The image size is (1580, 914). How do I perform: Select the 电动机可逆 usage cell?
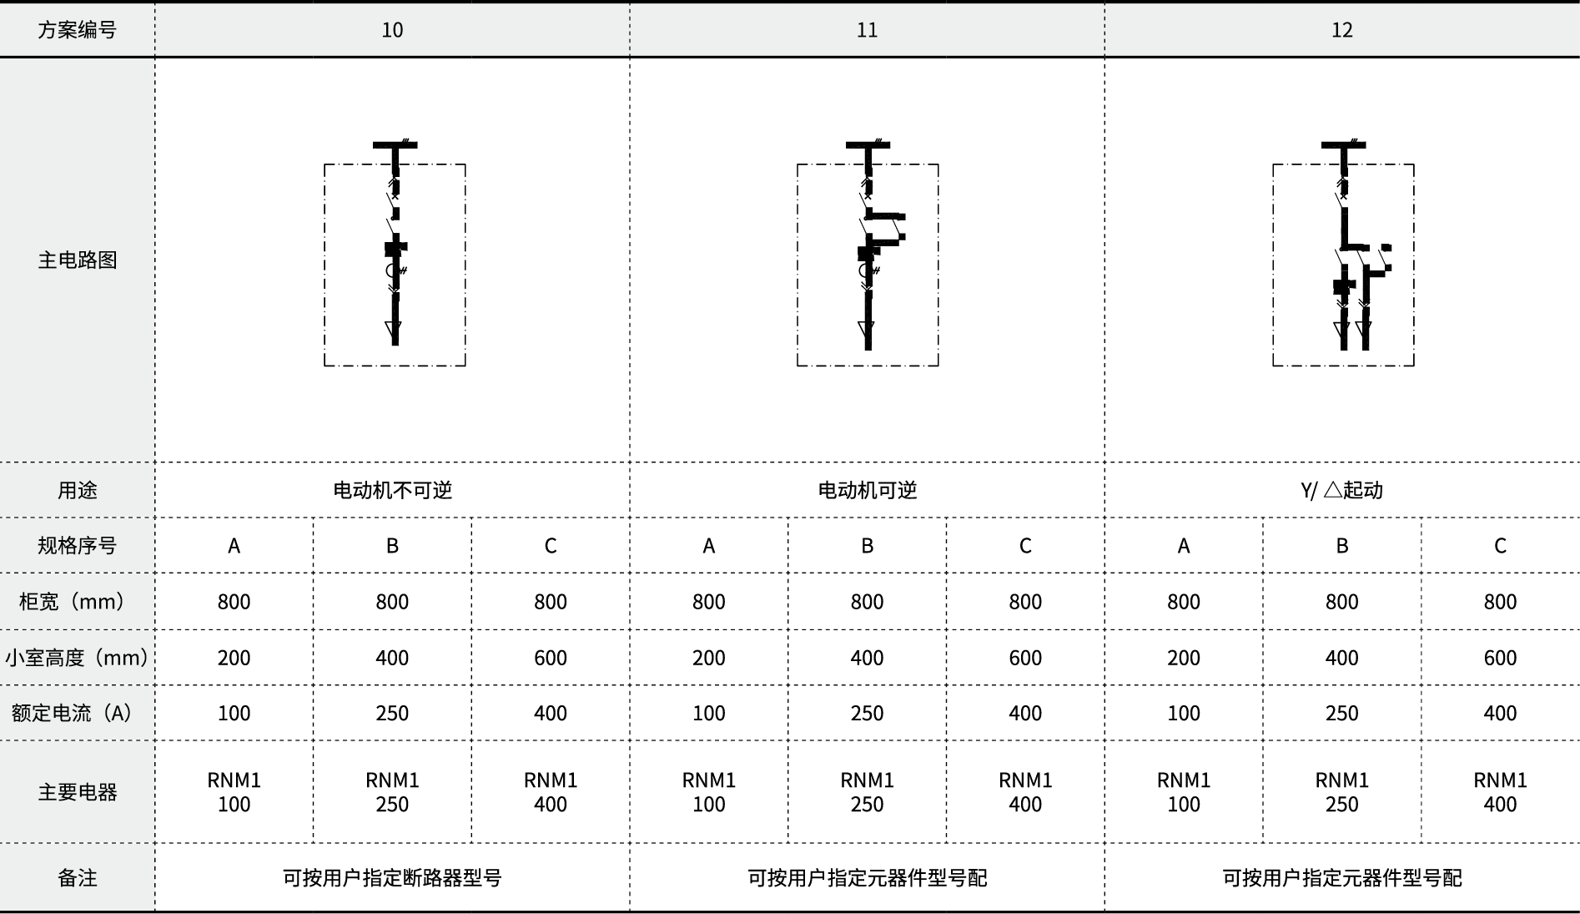tap(867, 490)
